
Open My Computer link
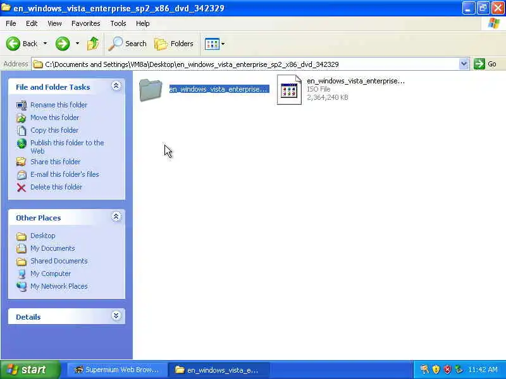51,274
